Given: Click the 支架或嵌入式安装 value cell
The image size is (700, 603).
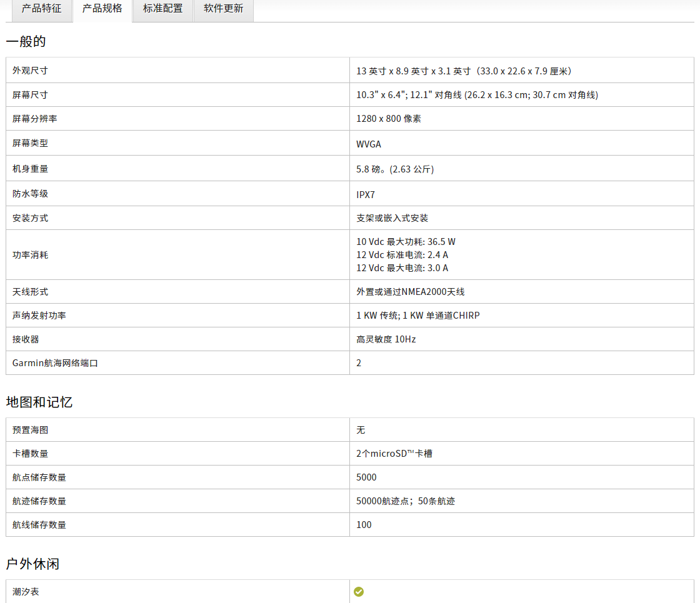Looking at the screenshot, I should tap(392, 218).
